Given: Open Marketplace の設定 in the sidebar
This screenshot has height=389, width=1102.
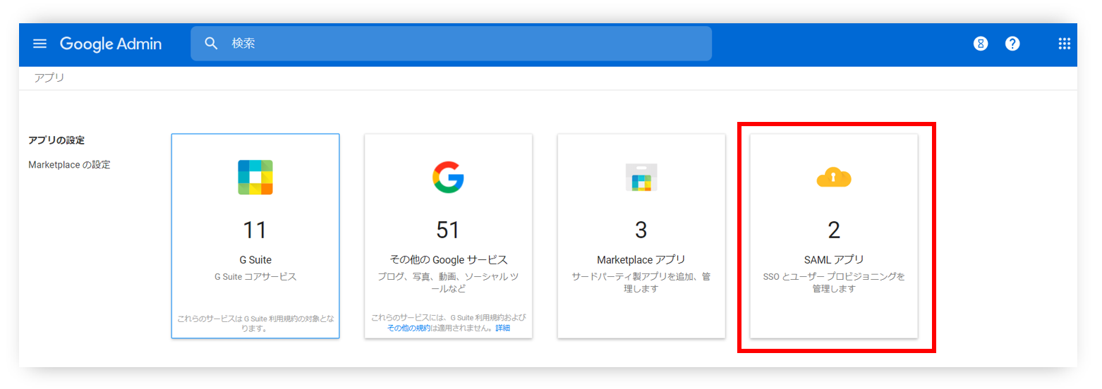Looking at the screenshot, I should pos(69,165).
